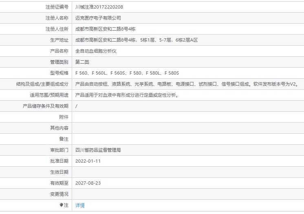The height and width of the screenshot is (214, 304).
Task: Click production address value in 生产地址 row
Action: [137, 40]
